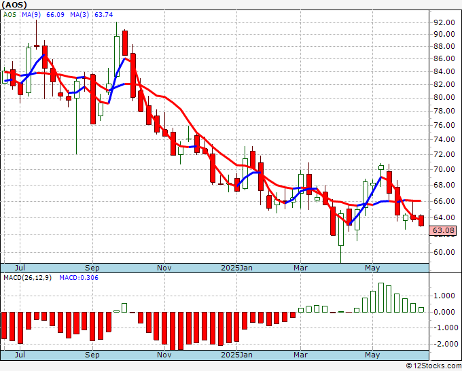Click Nov on the MACD panel axis

click(x=164, y=355)
